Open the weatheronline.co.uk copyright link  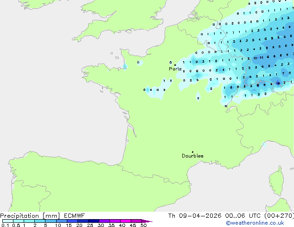click(255, 223)
